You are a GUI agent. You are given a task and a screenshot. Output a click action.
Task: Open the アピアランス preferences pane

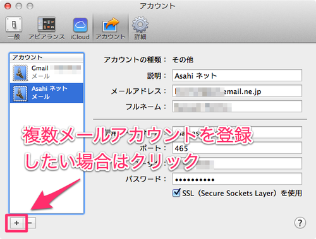(47, 28)
